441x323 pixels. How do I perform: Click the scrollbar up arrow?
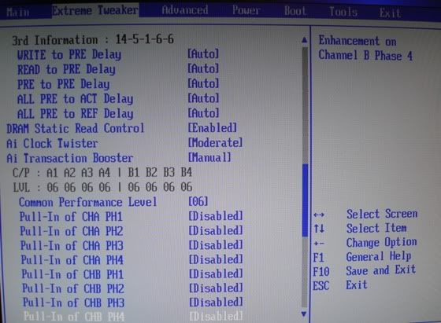(304, 40)
